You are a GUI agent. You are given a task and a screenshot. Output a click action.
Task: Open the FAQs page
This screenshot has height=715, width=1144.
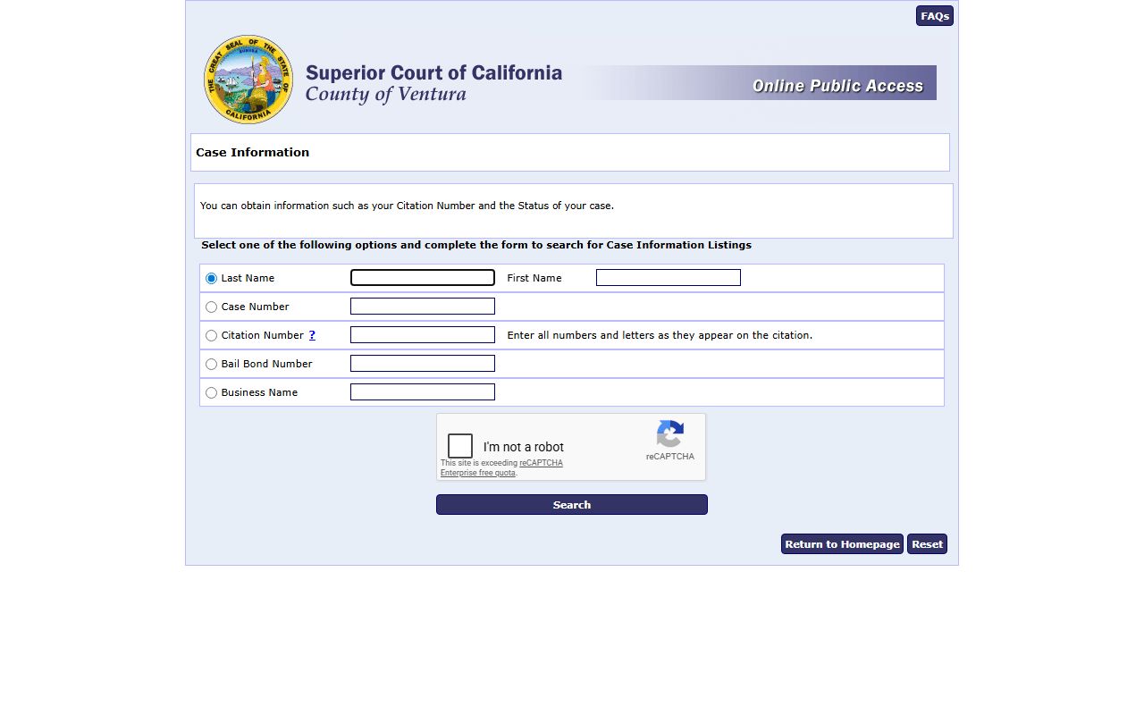pyautogui.click(x=935, y=16)
